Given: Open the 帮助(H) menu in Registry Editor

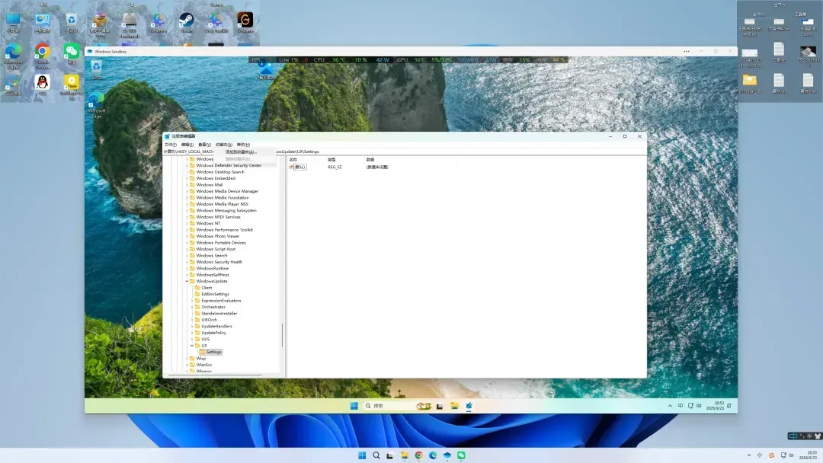Looking at the screenshot, I should click(x=243, y=144).
